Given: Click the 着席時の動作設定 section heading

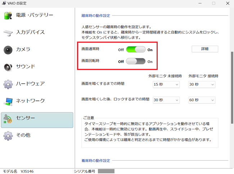Looking at the screenshot, I should pos(96,161).
